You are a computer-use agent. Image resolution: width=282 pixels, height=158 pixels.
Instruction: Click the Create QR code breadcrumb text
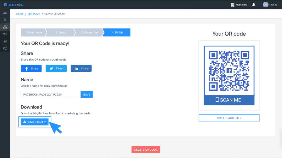point(55,14)
